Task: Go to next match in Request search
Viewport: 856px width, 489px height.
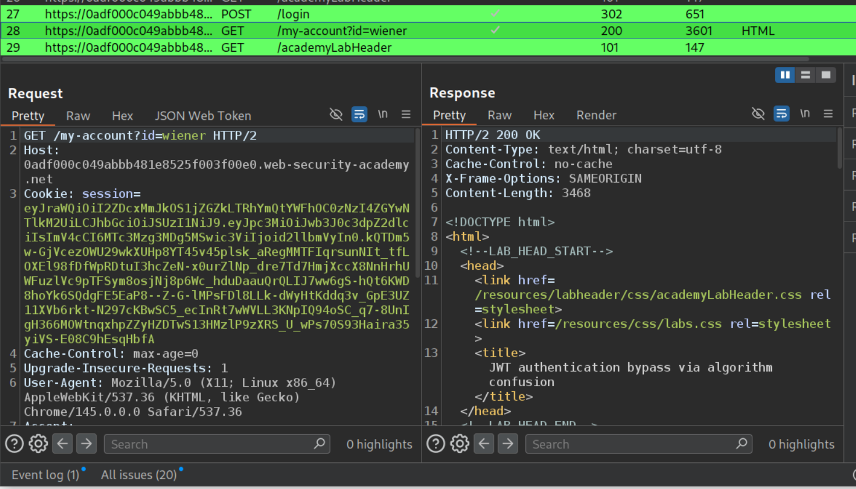Action: click(86, 444)
